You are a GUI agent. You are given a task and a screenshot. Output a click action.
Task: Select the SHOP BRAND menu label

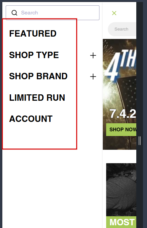[38, 76]
